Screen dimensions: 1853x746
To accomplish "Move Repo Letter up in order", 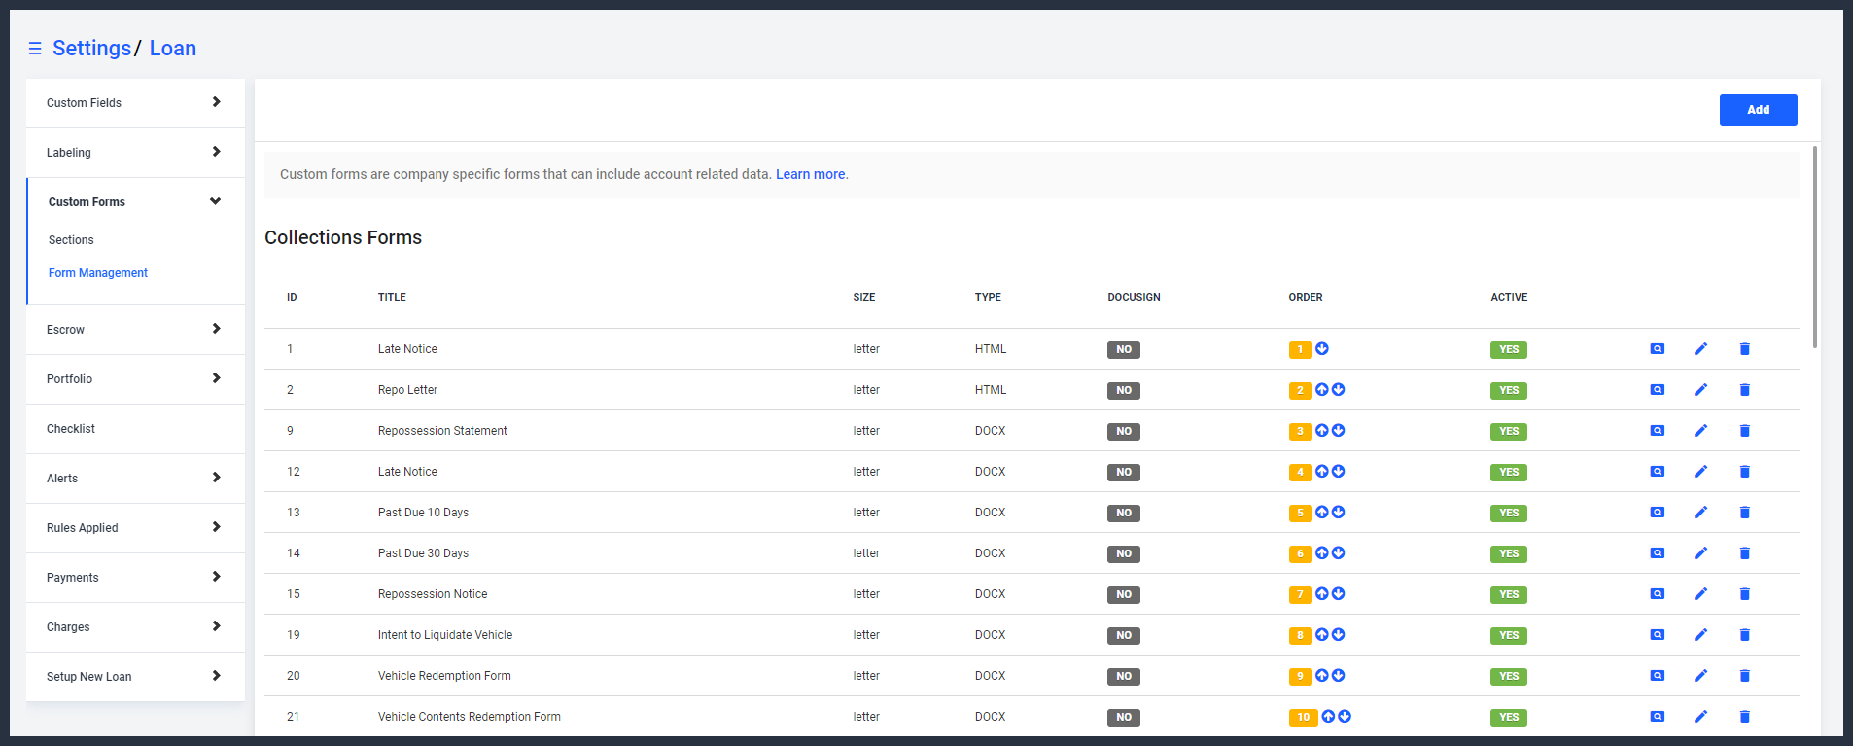I will tap(1322, 390).
